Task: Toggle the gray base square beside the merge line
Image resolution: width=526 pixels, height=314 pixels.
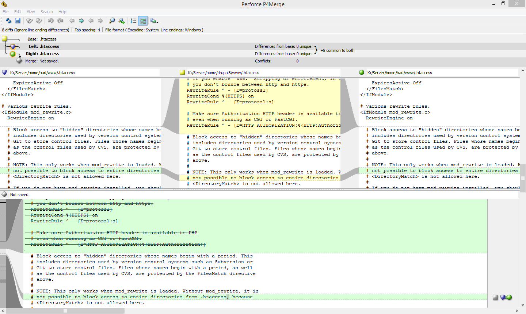Action: point(495,297)
